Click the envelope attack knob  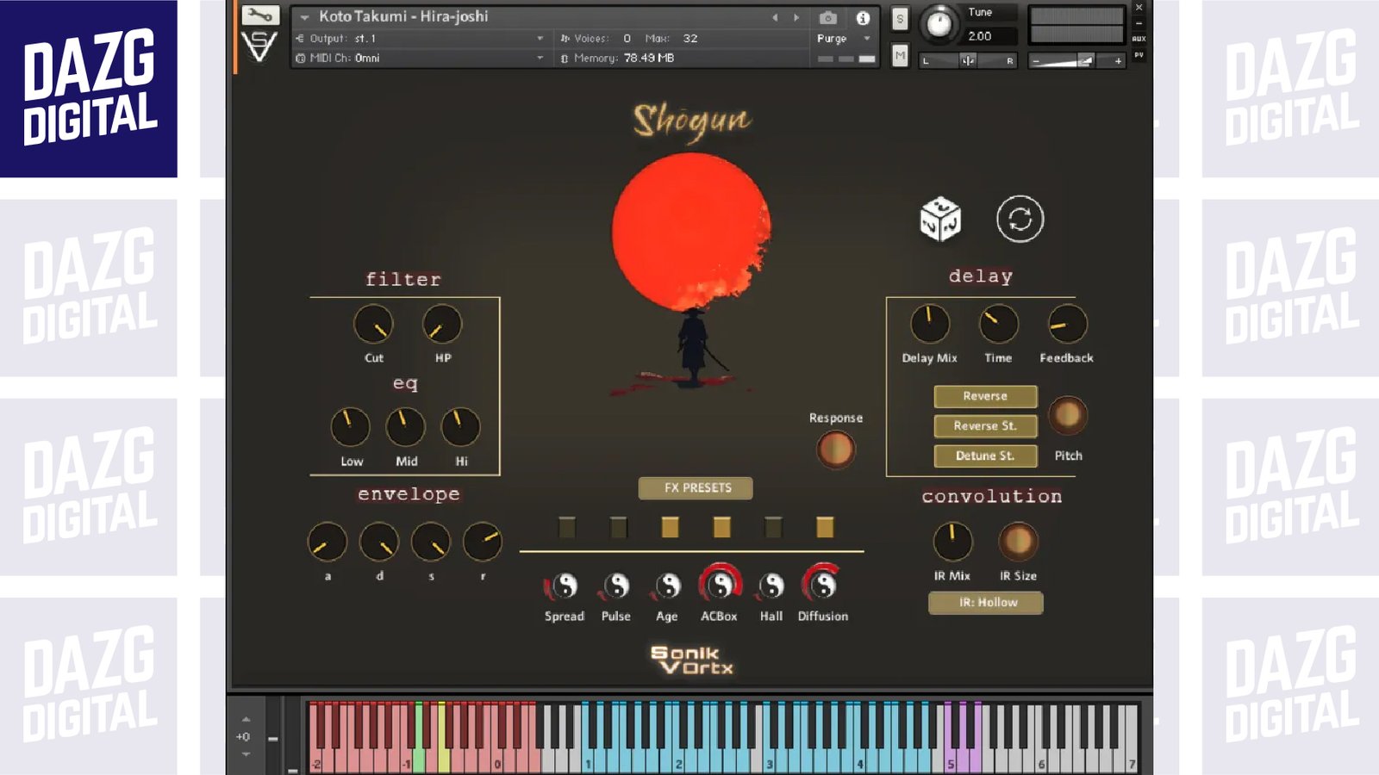[327, 542]
